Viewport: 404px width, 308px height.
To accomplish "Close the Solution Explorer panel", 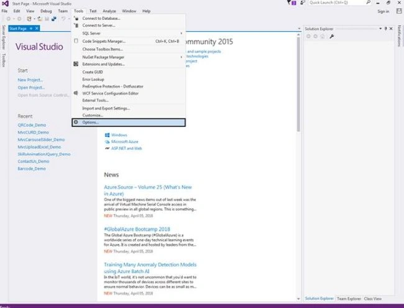I will (391, 29).
